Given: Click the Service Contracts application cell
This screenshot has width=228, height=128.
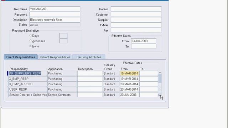Looking at the screenshot, I should 62,95.
